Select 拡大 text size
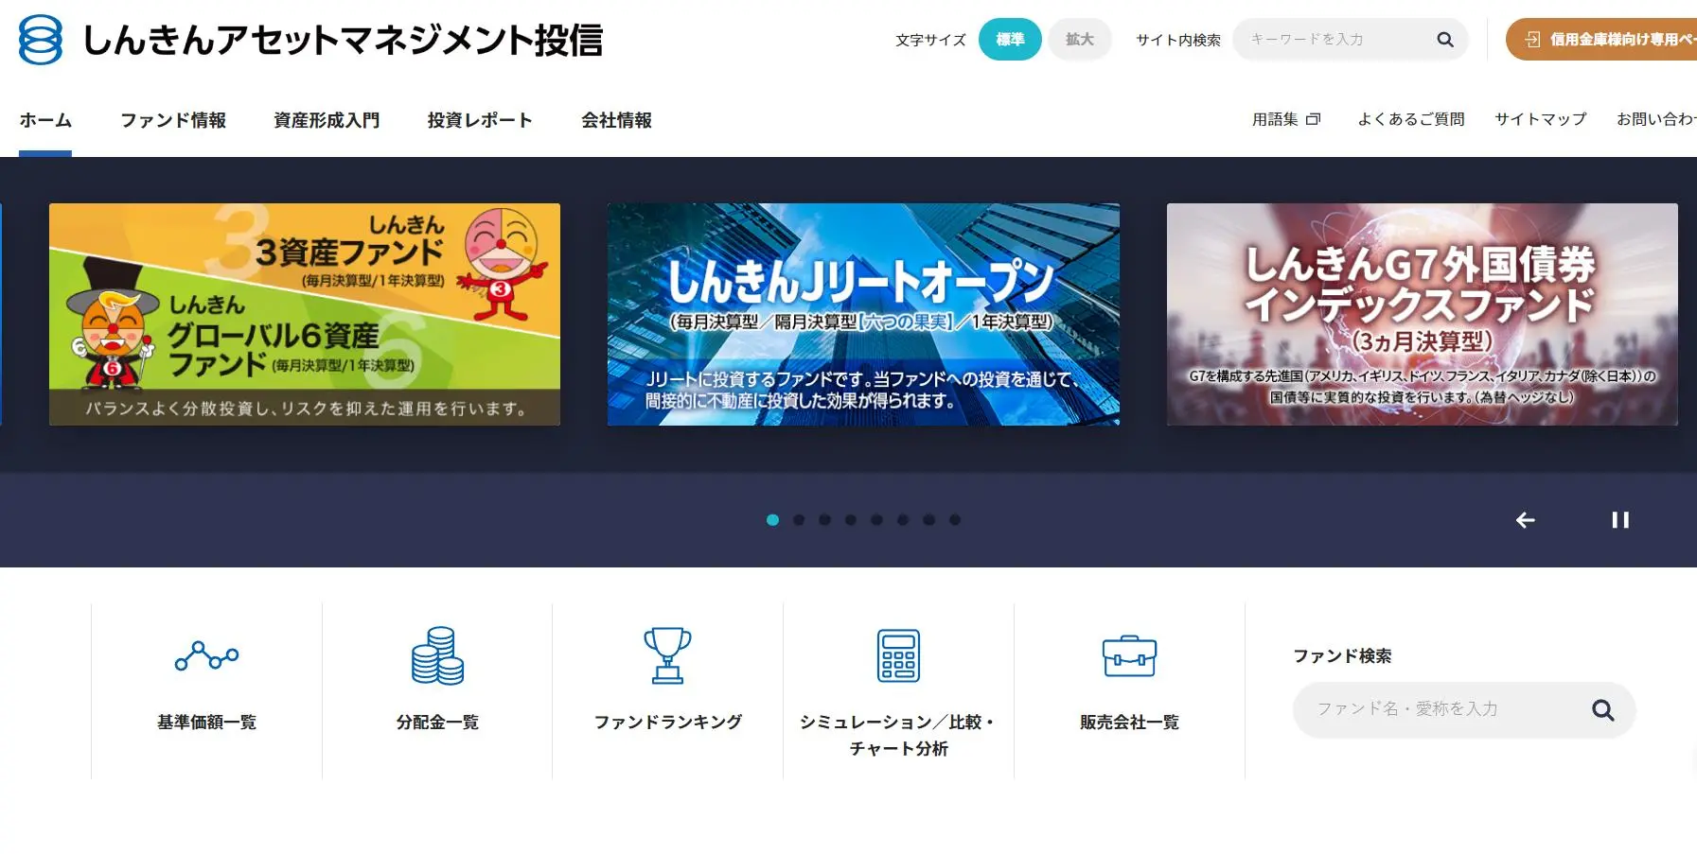This screenshot has width=1697, height=854. [x=1080, y=40]
